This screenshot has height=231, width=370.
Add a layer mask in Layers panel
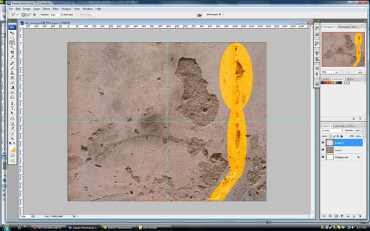(336, 216)
